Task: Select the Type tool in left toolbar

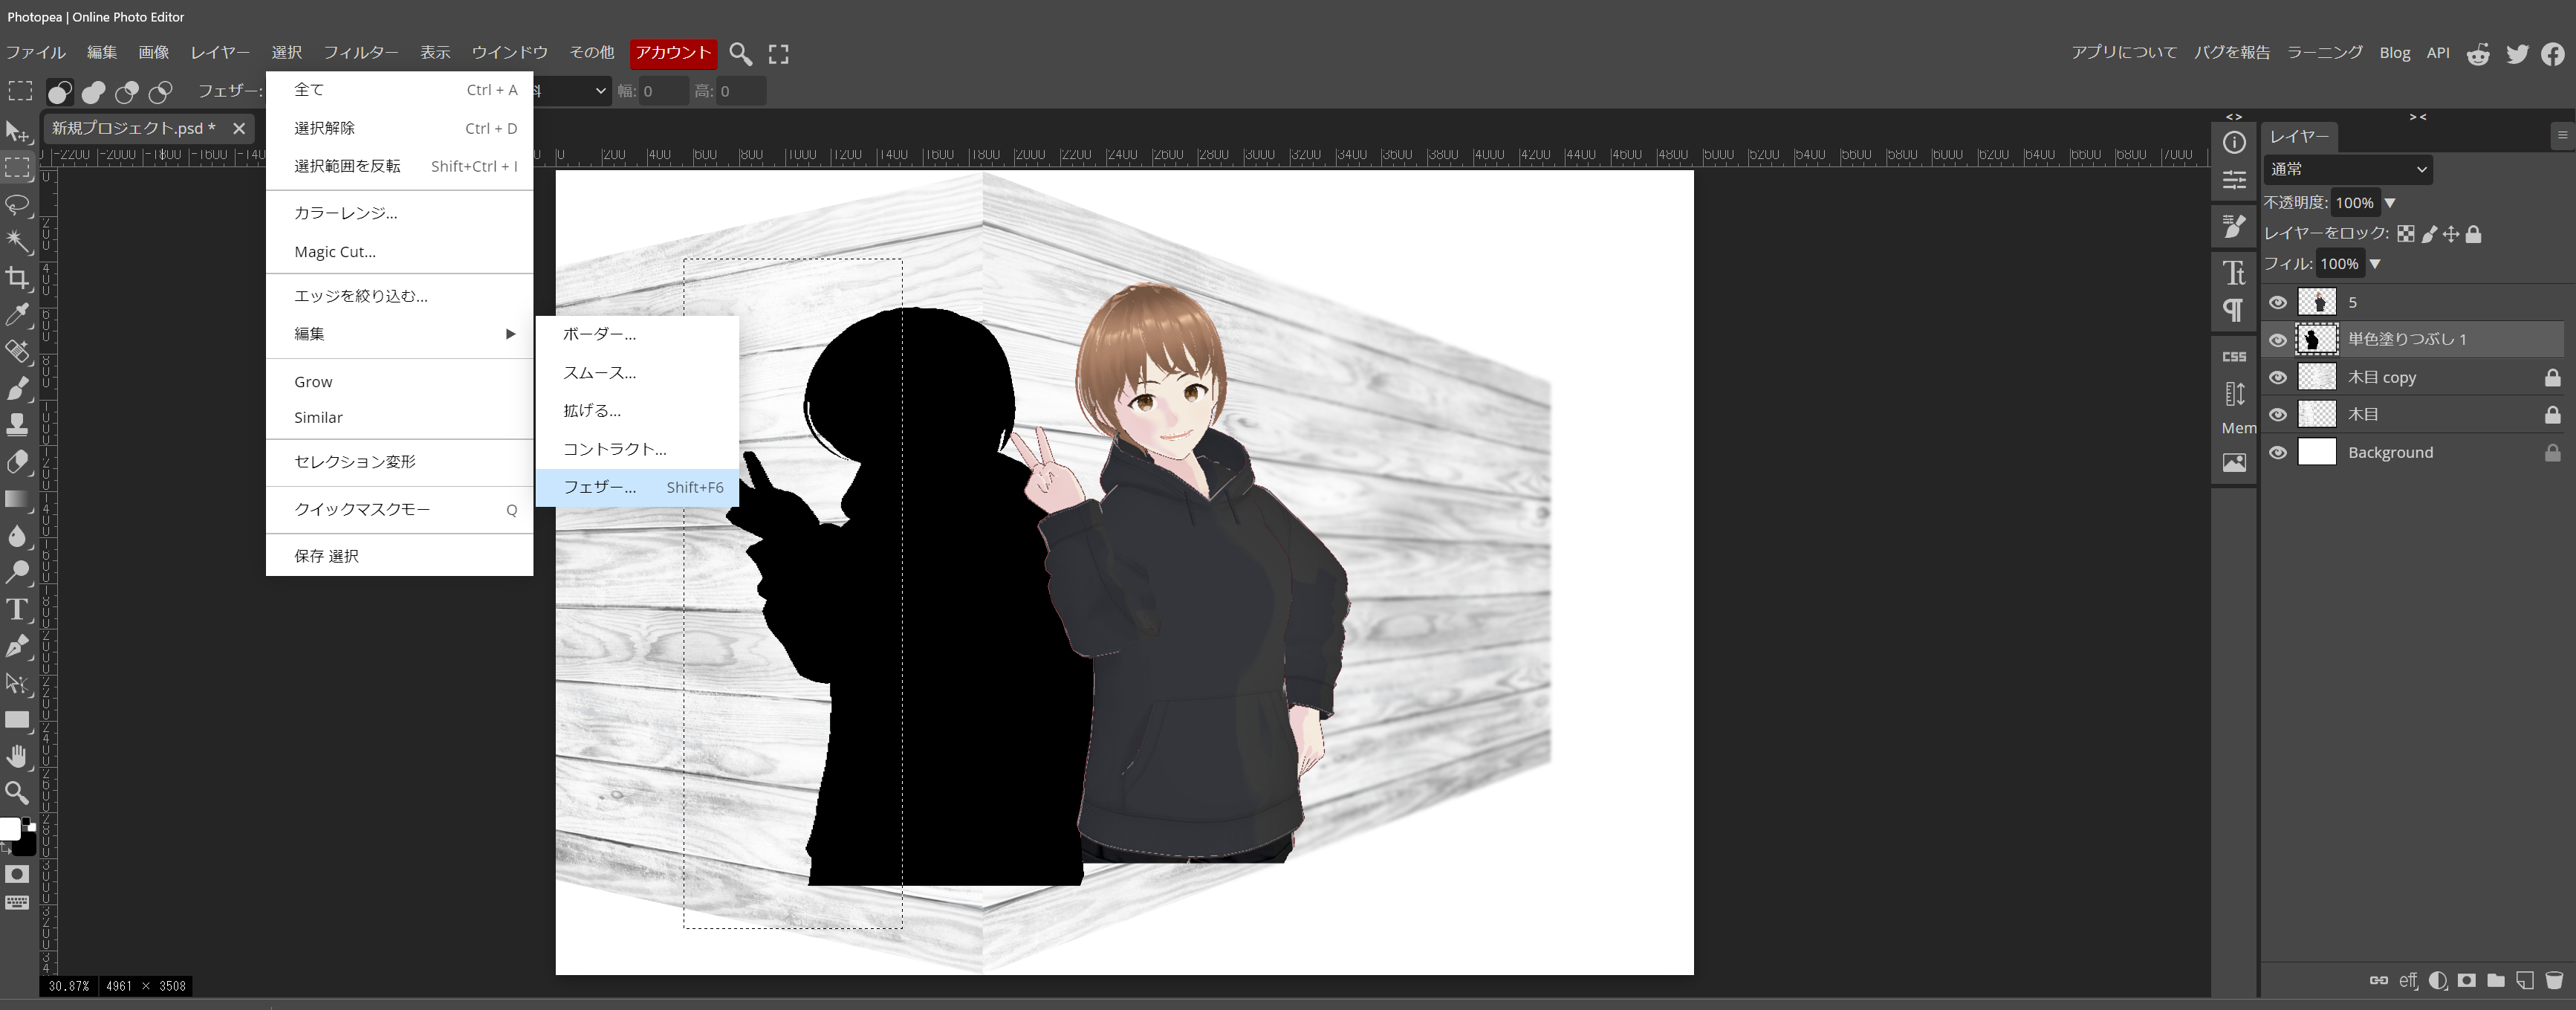Action: 17,609
